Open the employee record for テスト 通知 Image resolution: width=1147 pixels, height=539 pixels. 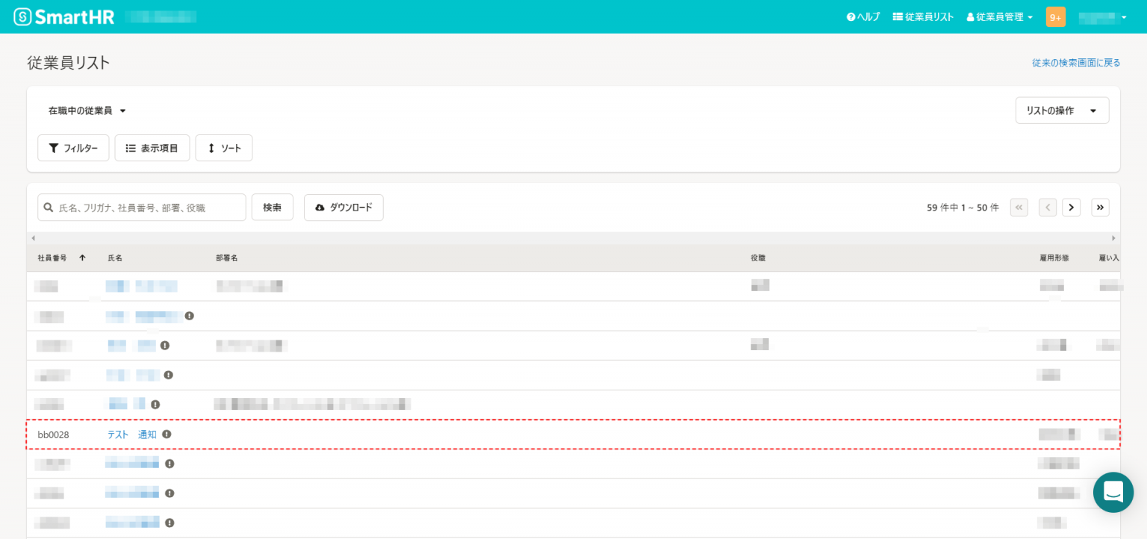(132, 434)
